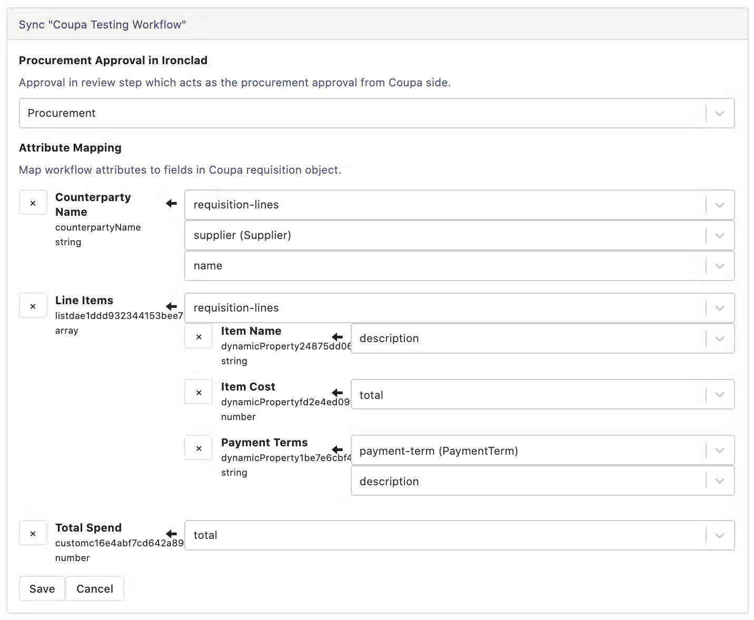Remove the Item Cost mapping
The height and width of the screenshot is (620, 754).
click(199, 392)
